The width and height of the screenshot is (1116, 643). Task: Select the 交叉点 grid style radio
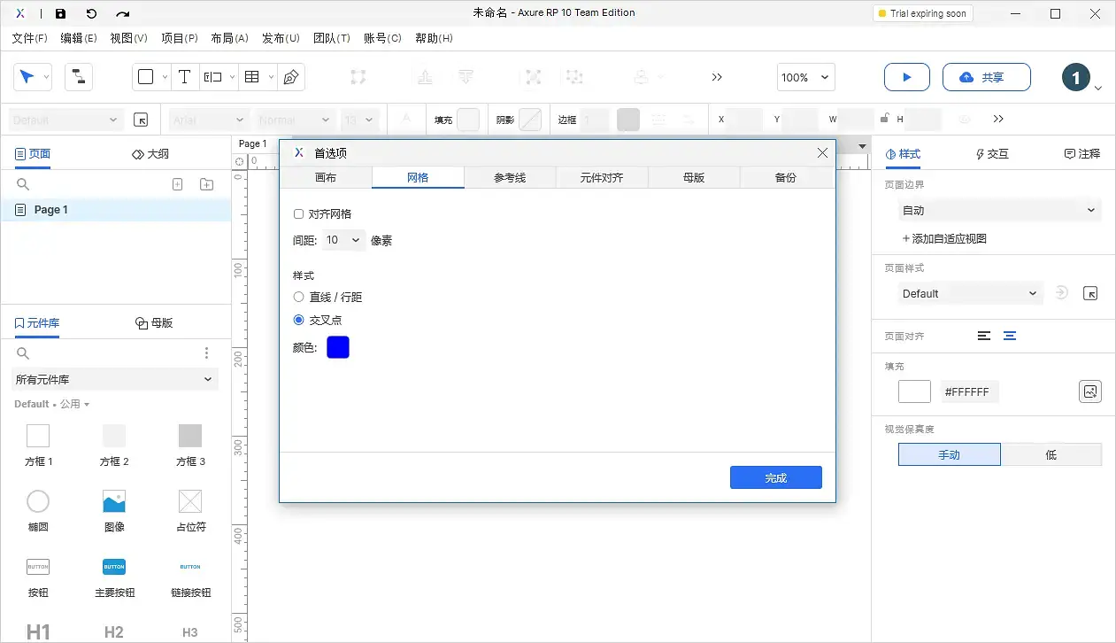pyautogui.click(x=298, y=320)
